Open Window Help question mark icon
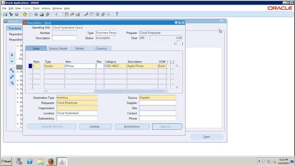Screen dimensions: 295x166 [117, 14]
